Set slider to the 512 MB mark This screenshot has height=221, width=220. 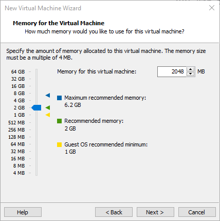coord(36,123)
